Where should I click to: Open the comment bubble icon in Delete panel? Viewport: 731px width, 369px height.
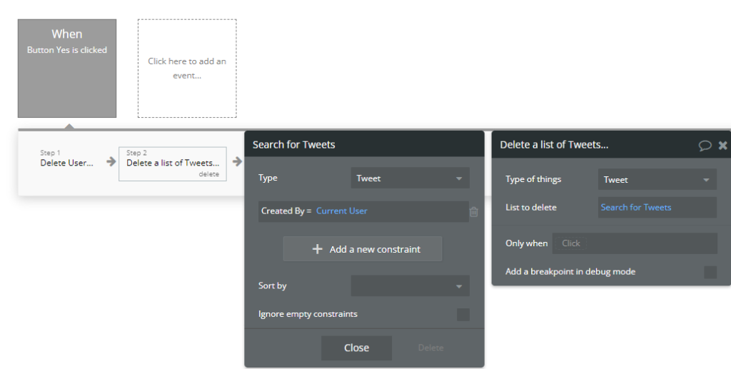[705, 145]
